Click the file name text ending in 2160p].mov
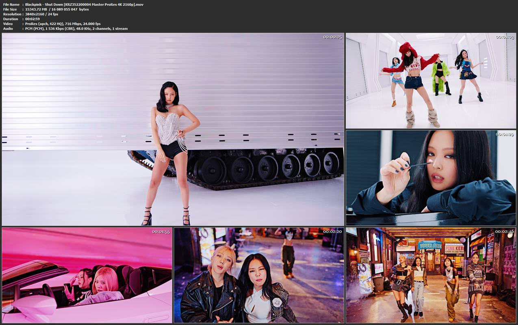The height and width of the screenshot is (325, 518). click(84, 4)
